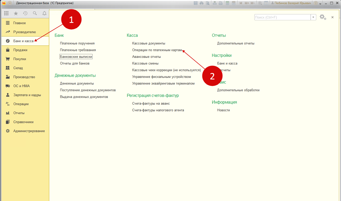
Task: Open Дополнительные отчеты
Action: tap(236, 43)
